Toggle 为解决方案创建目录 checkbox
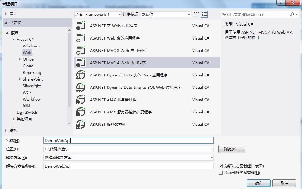The image size is (302, 189). click(x=220, y=166)
